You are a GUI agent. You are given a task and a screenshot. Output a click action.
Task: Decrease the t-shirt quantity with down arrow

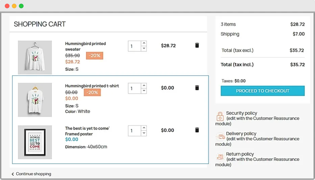tap(144, 91)
